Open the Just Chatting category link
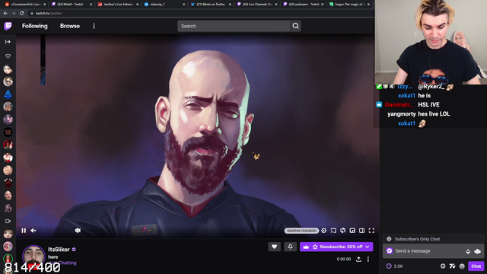 tap(63, 263)
